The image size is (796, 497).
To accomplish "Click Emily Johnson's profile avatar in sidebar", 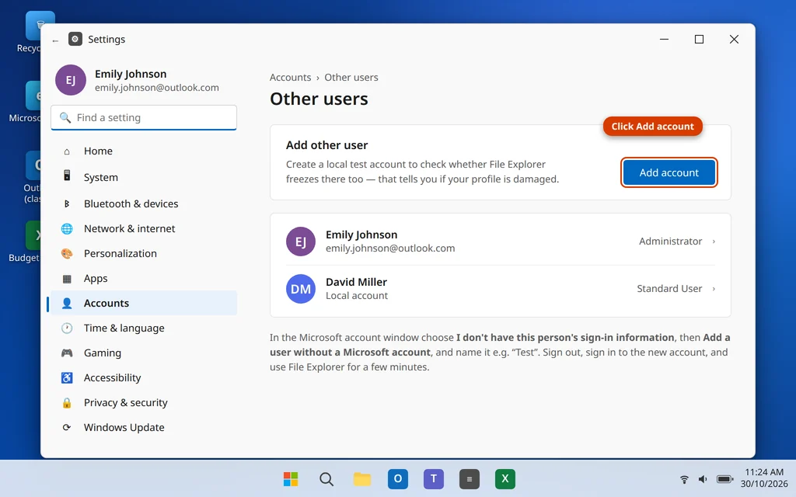I will tap(71, 80).
